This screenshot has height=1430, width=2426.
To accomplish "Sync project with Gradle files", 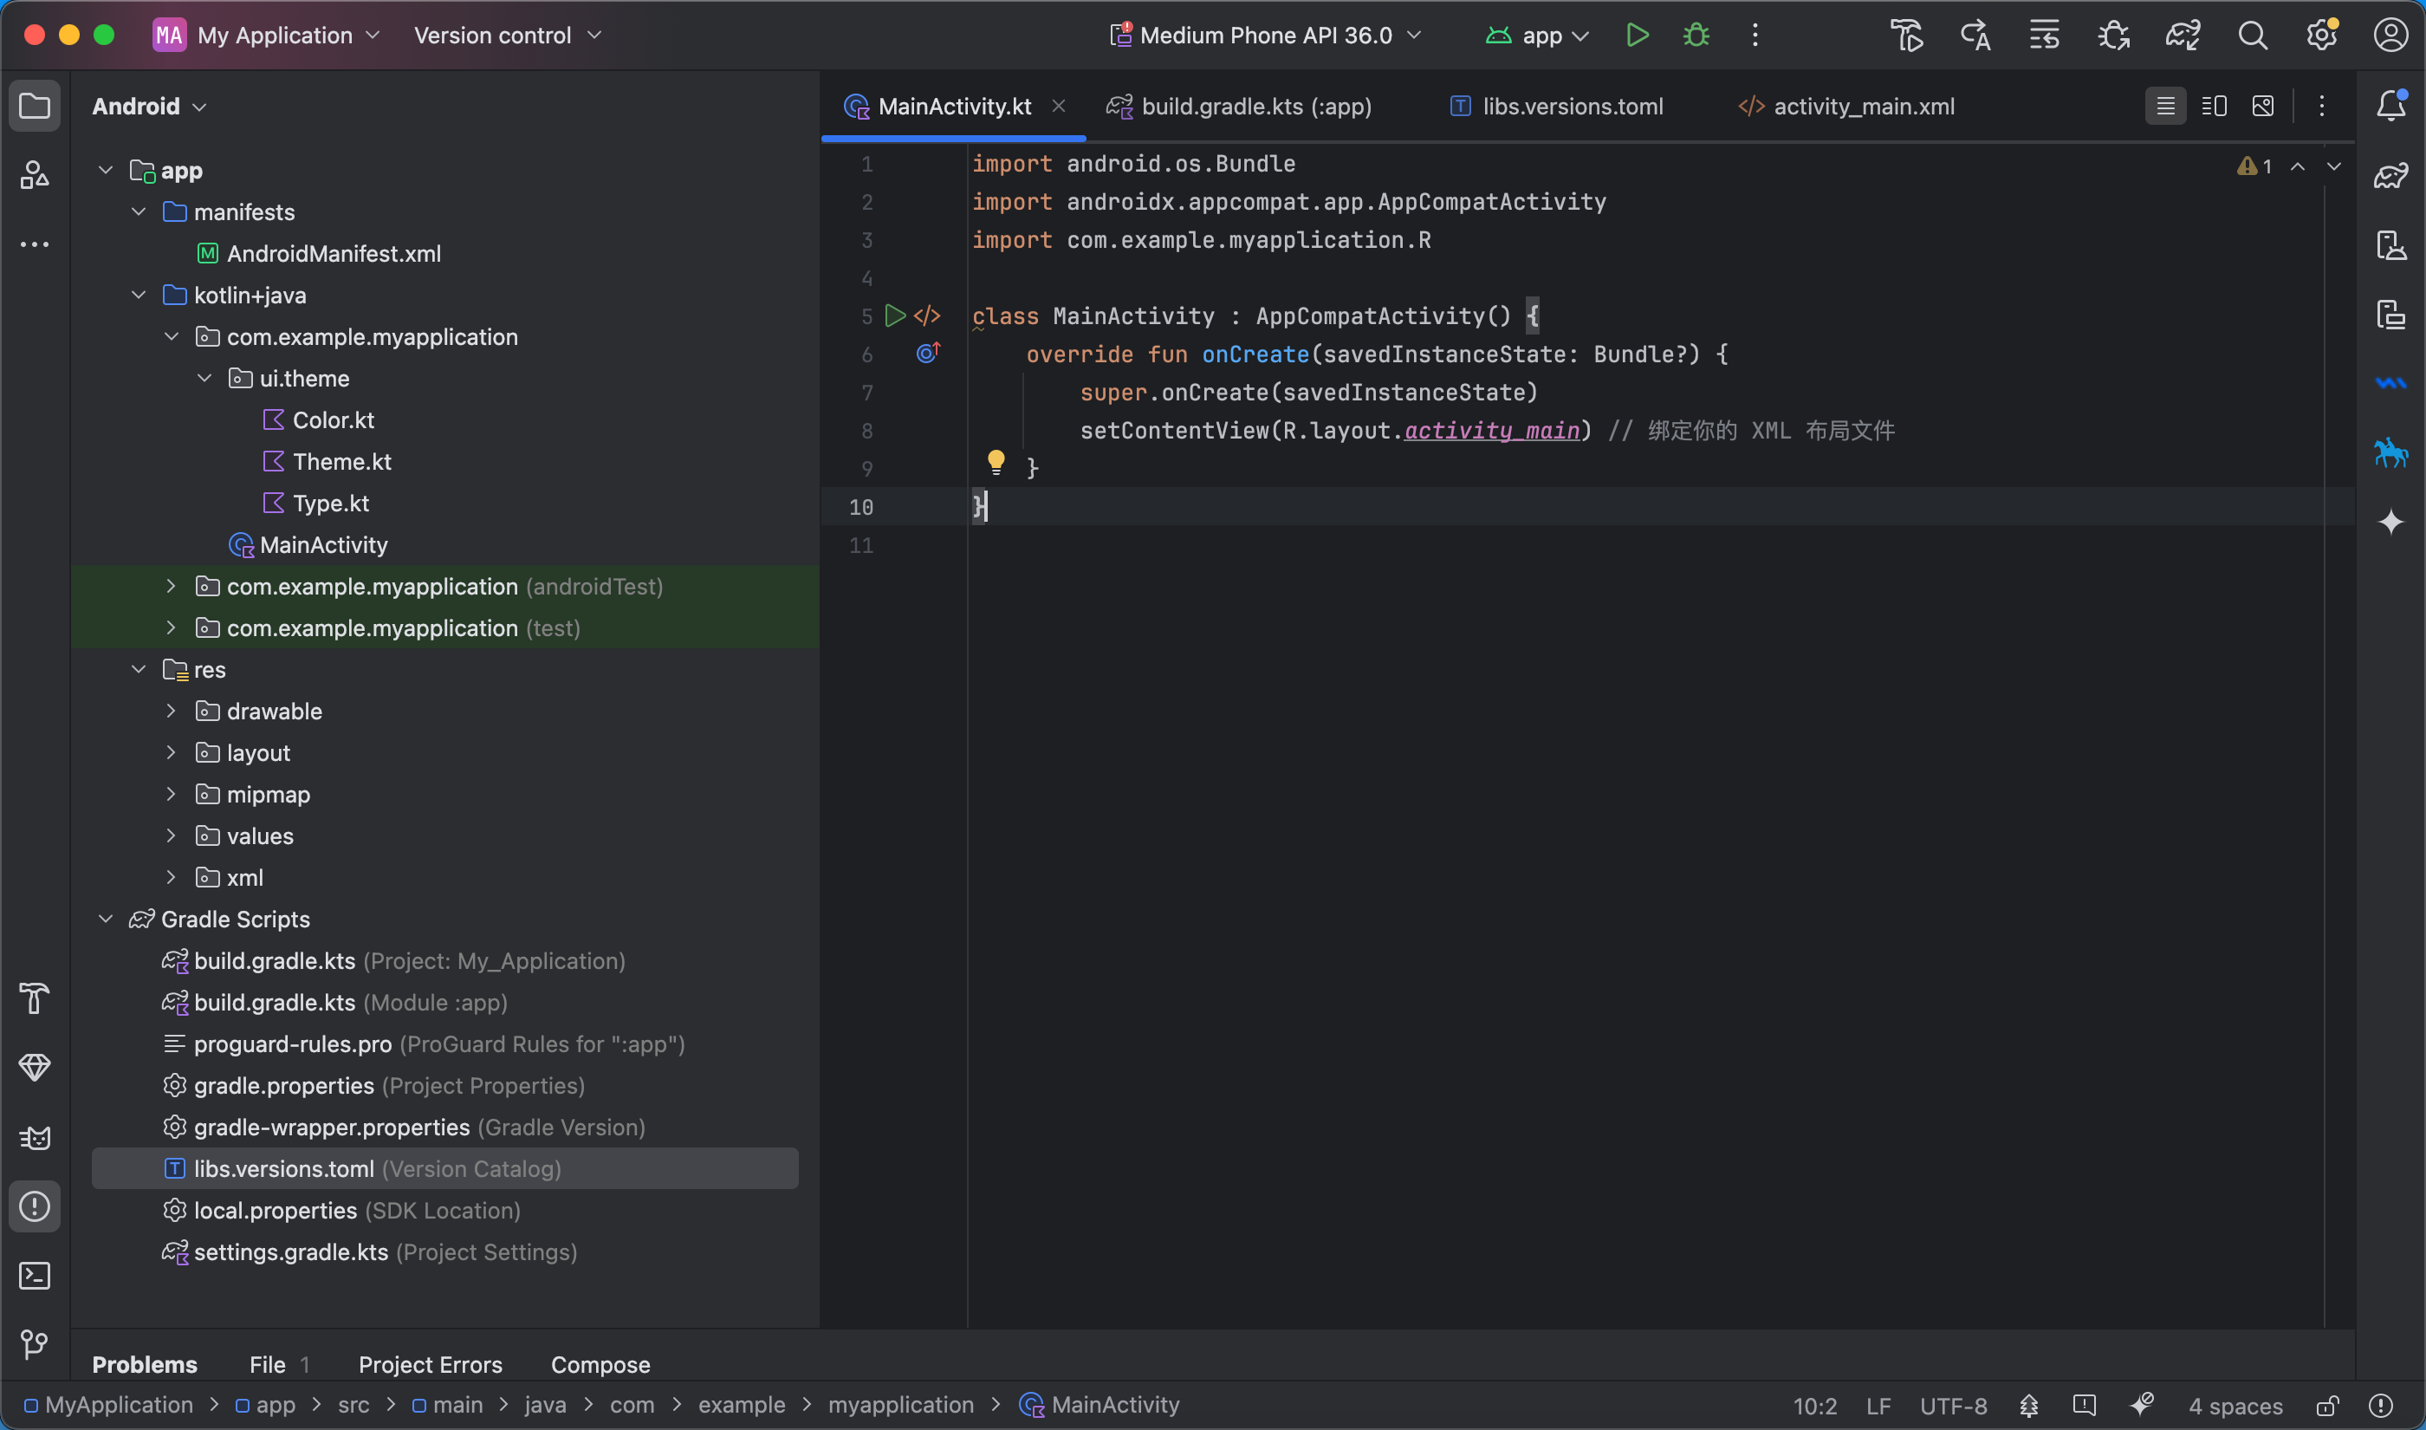I will (2183, 36).
